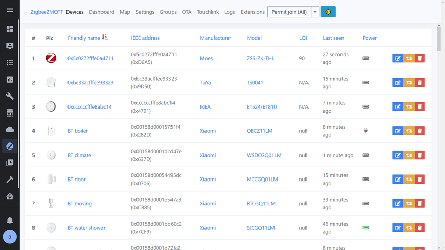
Task: Open the BT boiler device link
Action: 78,131
